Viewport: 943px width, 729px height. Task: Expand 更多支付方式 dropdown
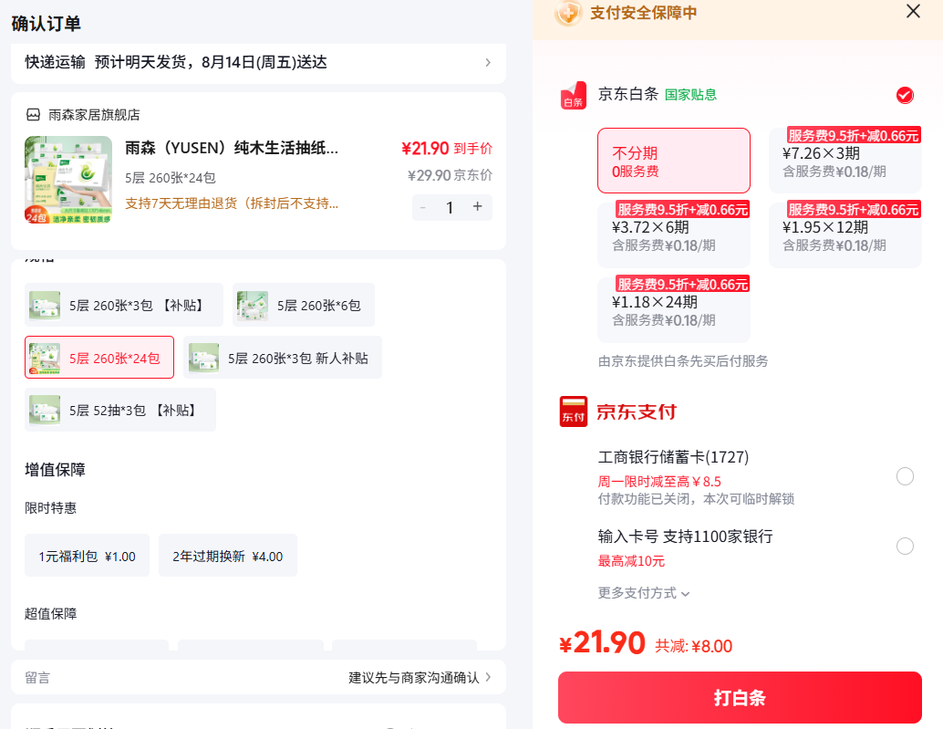coord(644,593)
